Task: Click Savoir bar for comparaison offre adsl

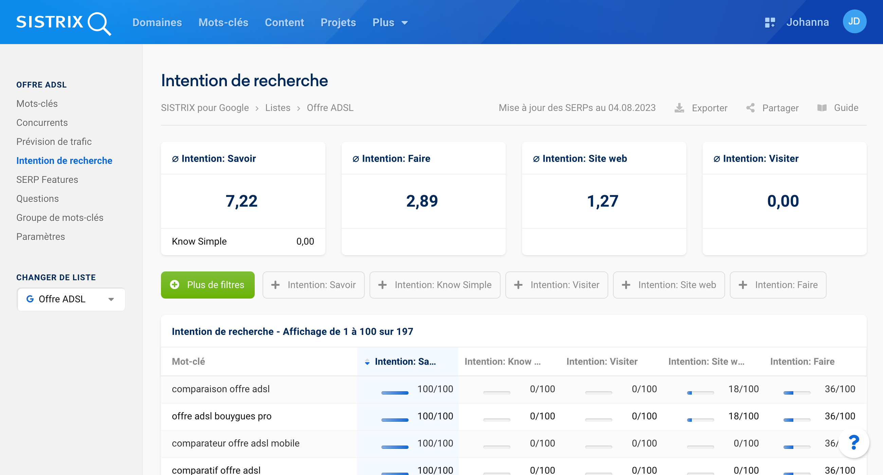Action: [x=395, y=393]
